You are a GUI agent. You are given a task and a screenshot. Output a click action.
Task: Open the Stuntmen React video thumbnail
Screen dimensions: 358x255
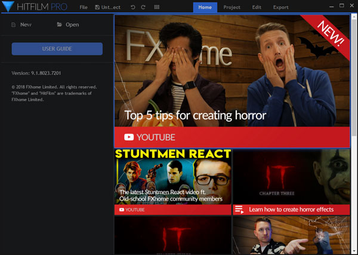[x=173, y=177]
